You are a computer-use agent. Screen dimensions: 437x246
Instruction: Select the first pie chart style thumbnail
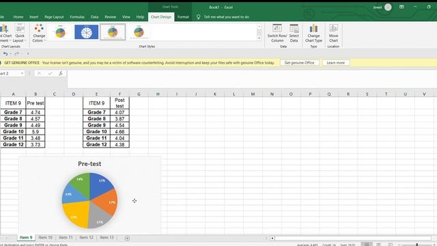[60, 32]
